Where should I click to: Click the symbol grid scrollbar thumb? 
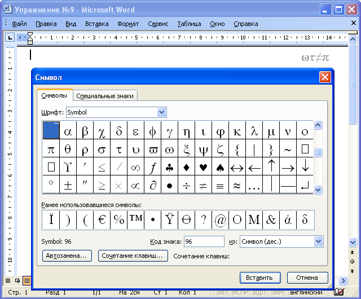[318, 152]
